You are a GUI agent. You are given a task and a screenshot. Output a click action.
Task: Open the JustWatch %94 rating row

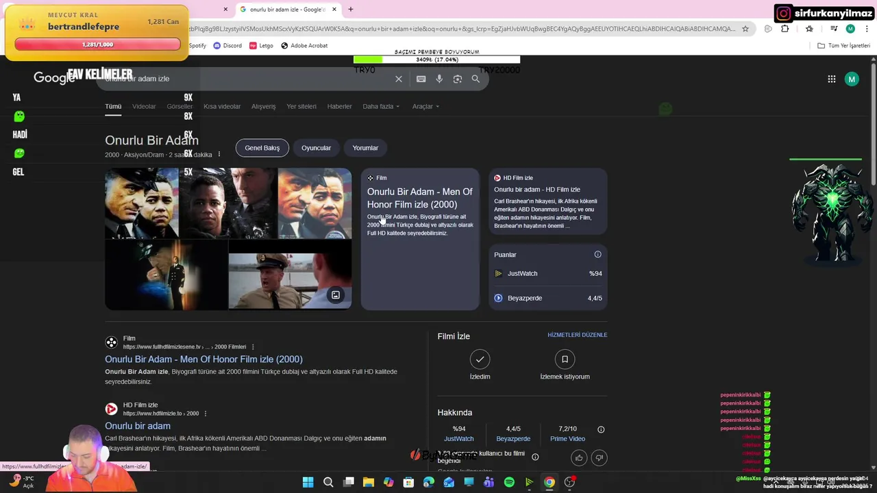(x=548, y=273)
